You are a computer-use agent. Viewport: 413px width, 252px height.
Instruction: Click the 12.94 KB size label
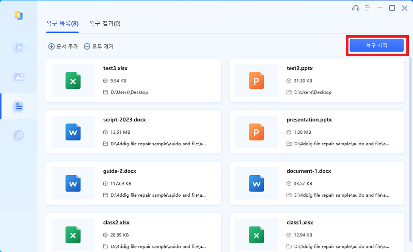(303, 235)
